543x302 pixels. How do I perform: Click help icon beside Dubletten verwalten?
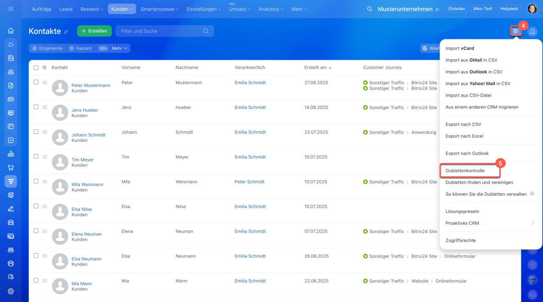pos(532,194)
